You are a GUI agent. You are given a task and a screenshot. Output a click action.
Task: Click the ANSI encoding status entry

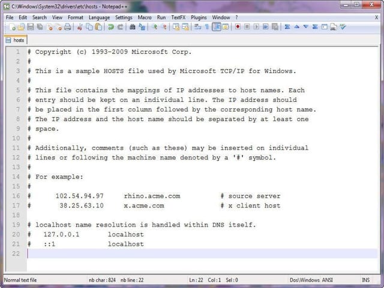click(328, 280)
